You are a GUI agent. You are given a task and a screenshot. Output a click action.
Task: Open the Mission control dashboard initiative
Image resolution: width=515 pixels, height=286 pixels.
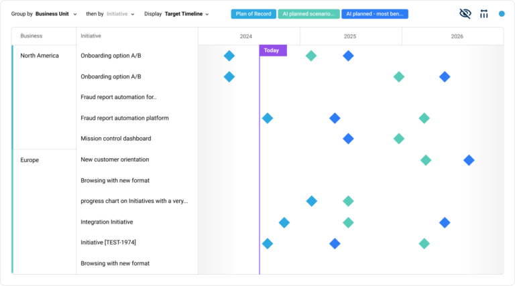[x=115, y=139]
